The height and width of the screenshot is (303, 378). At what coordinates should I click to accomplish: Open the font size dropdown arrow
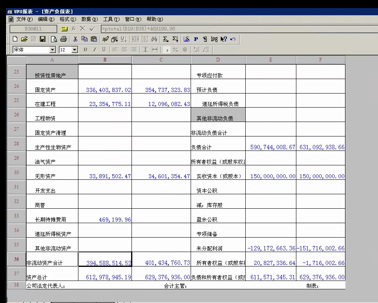tap(75, 50)
